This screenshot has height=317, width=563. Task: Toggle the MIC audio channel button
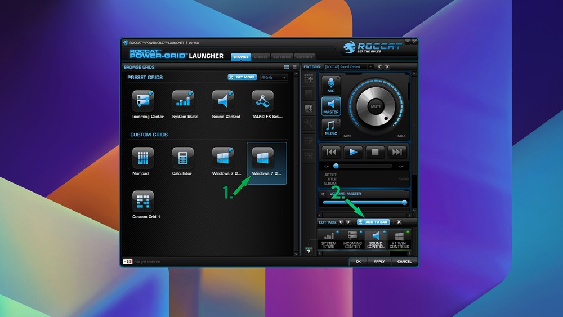tap(331, 84)
